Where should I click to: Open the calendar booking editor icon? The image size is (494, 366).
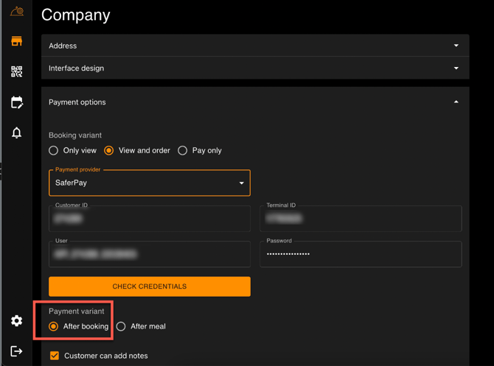click(x=16, y=102)
